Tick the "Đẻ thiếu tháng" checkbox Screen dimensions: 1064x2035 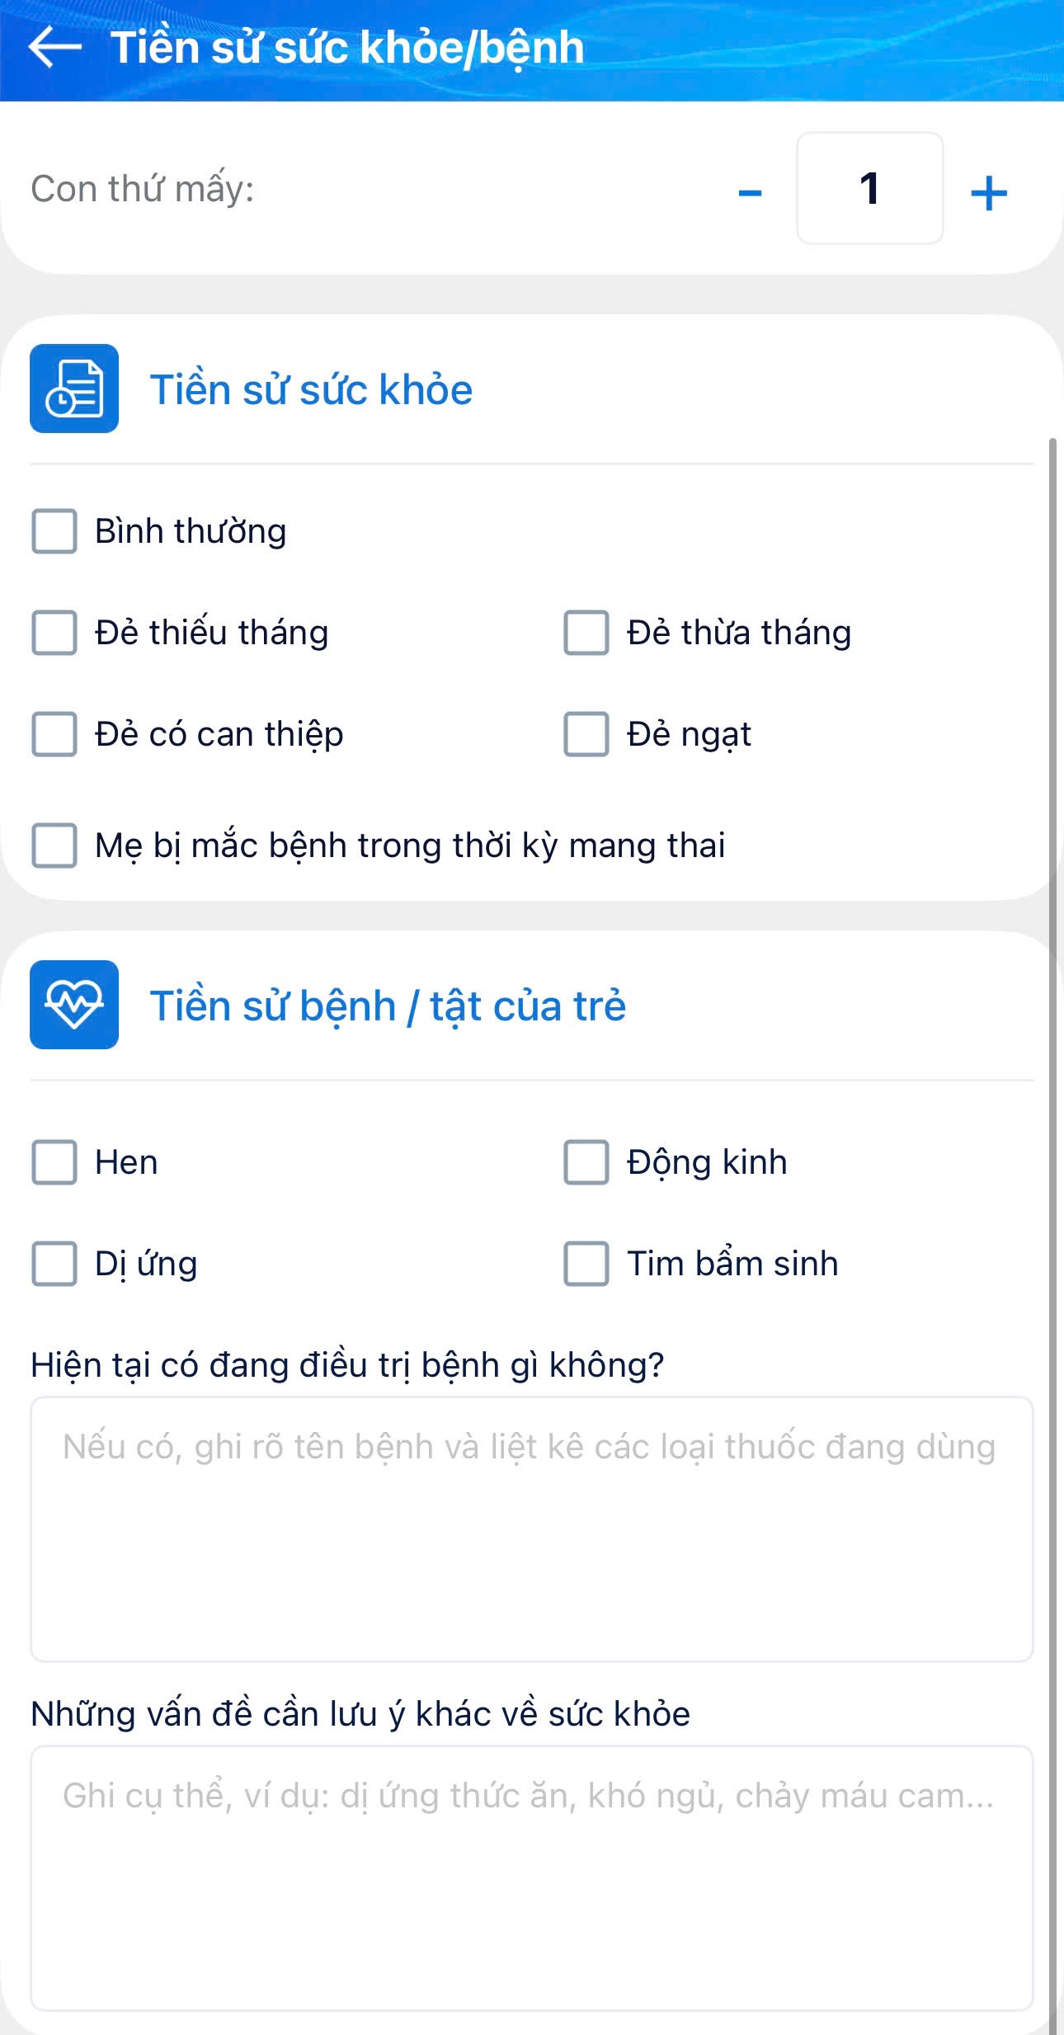click(x=54, y=633)
